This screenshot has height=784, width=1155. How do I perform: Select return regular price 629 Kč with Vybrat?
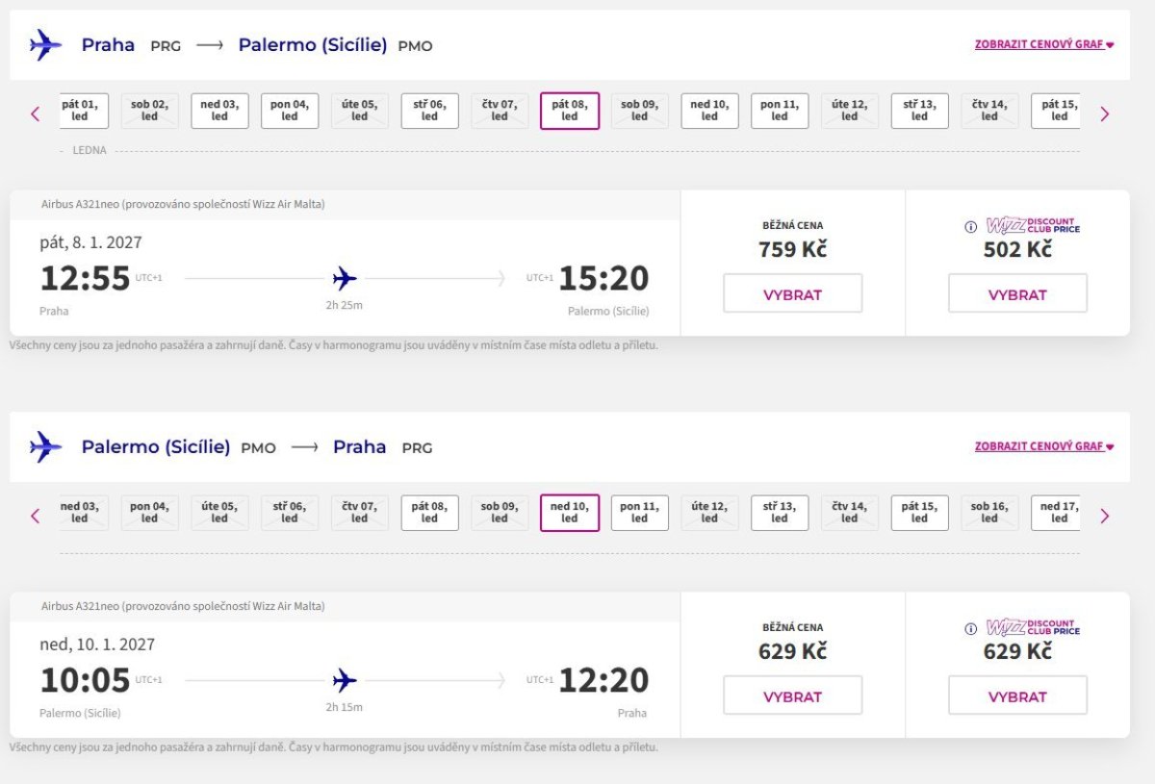point(792,696)
